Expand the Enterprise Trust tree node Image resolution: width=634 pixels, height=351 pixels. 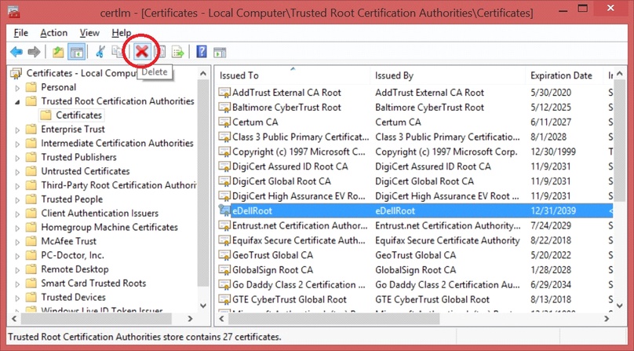[16, 130]
